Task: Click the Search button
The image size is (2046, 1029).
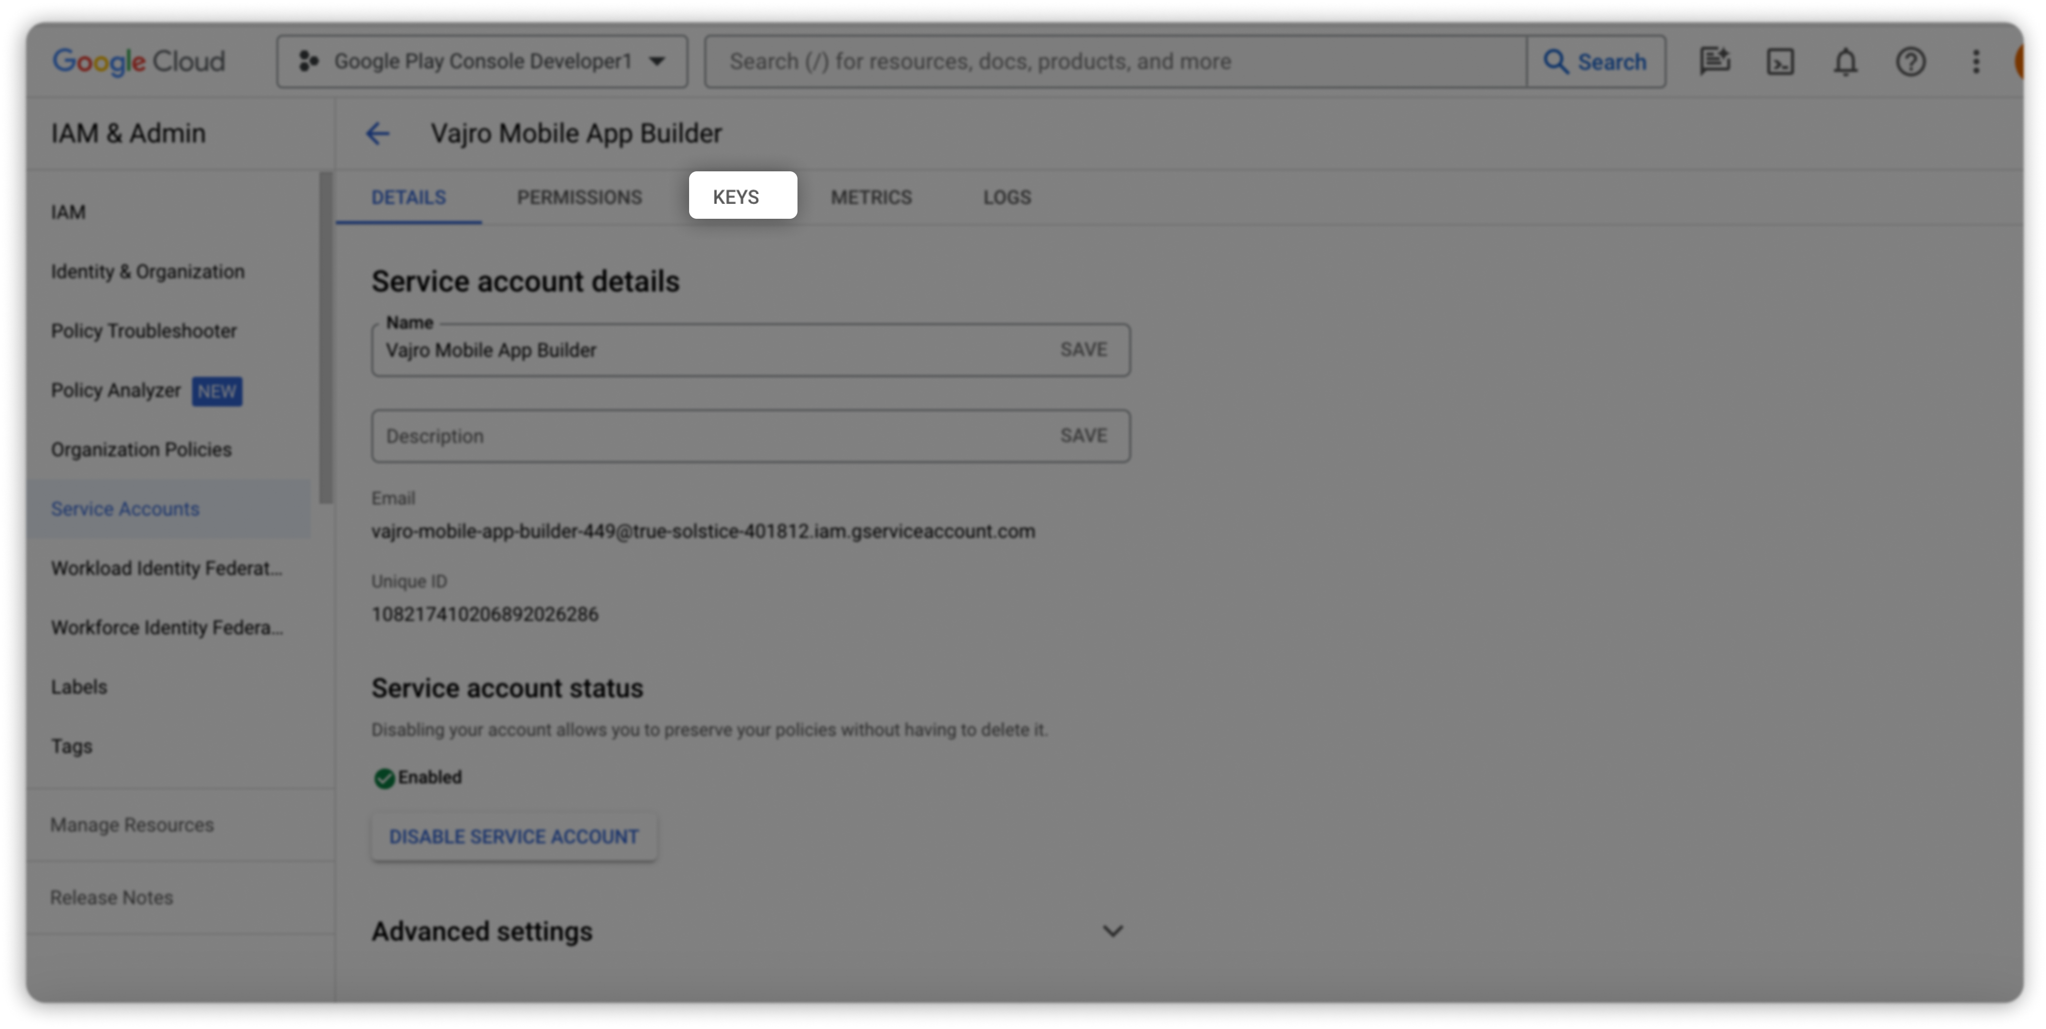Action: click(x=1595, y=62)
